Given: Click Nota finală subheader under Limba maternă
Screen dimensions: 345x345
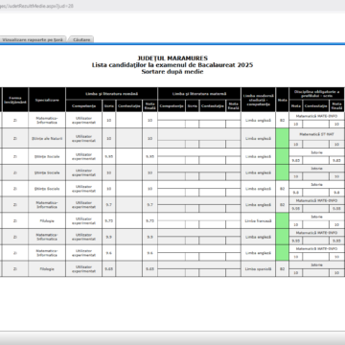Looking at the screenshot, I should pyautogui.click(x=234, y=105).
